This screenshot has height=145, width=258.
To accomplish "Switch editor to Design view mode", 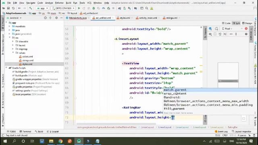I will (x=247, y=23).
